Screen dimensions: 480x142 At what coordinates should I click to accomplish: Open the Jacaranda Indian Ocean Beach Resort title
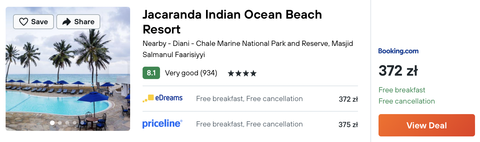click(x=232, y=22)
